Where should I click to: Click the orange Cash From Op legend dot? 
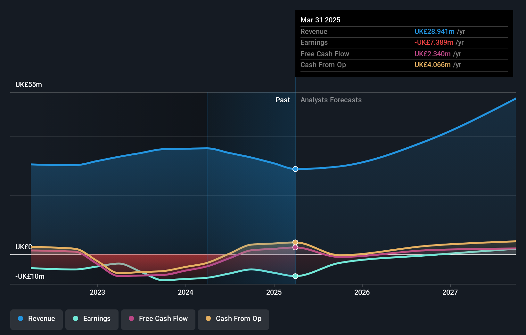209,319
